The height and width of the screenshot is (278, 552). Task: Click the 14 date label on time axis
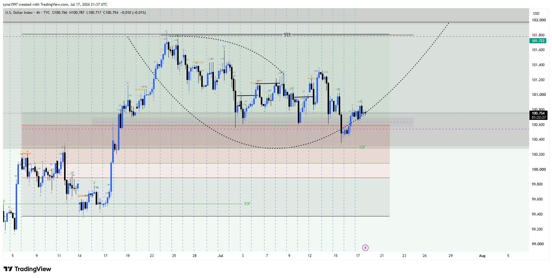[x=79, y=256]
